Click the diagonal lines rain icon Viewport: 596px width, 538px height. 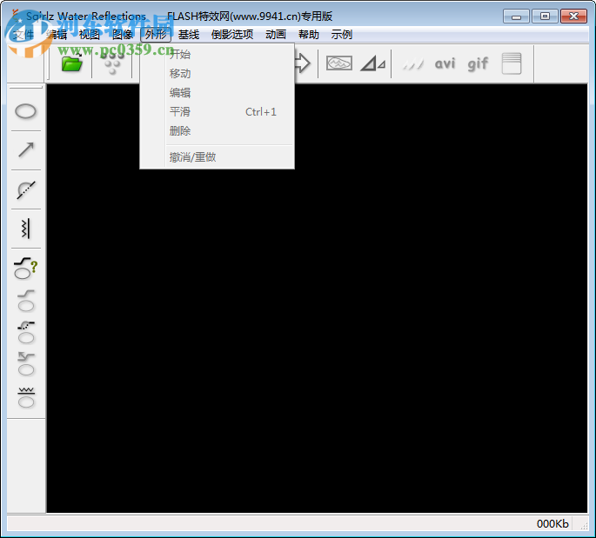click(412, 64)
